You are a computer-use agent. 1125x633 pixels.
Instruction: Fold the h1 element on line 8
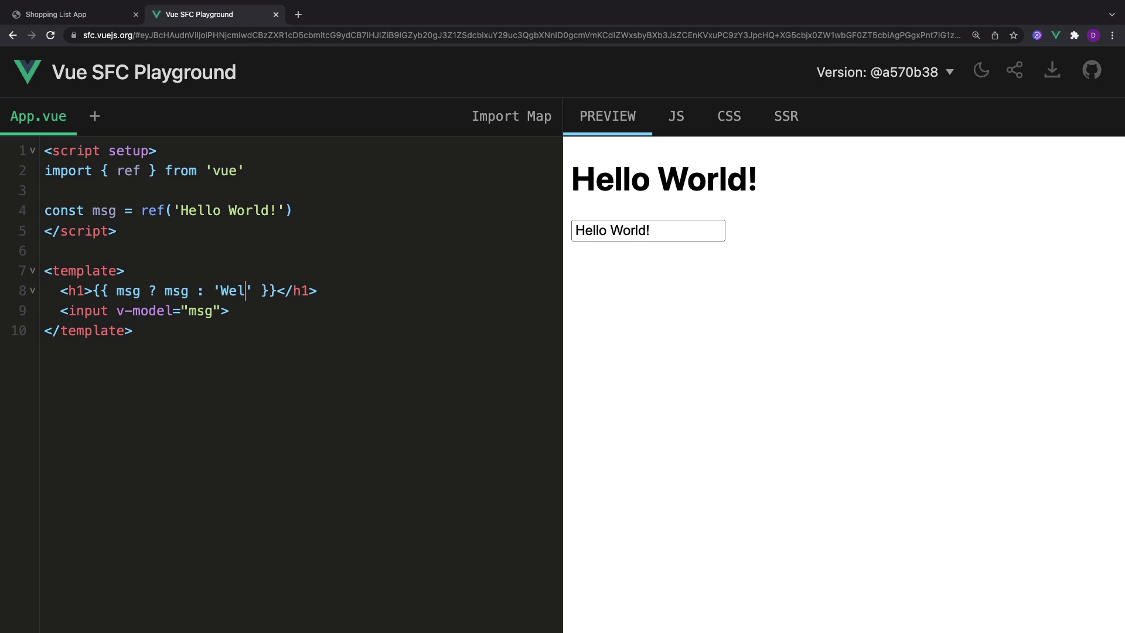[x=33, y=291]
